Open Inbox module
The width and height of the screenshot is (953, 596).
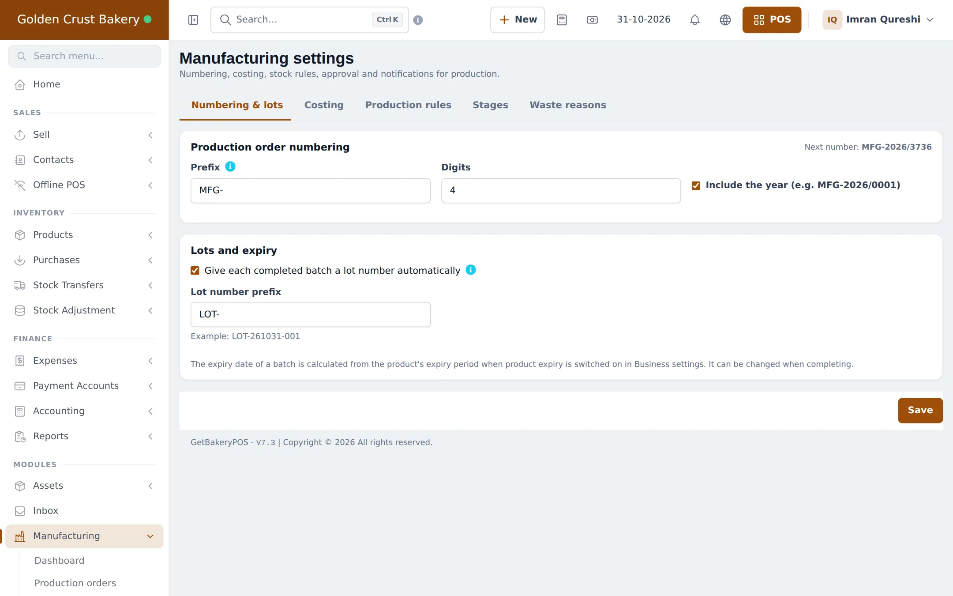coord(84,511)
